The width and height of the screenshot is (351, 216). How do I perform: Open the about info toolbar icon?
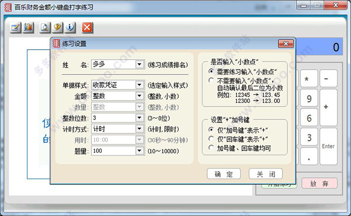pos(70,28)
